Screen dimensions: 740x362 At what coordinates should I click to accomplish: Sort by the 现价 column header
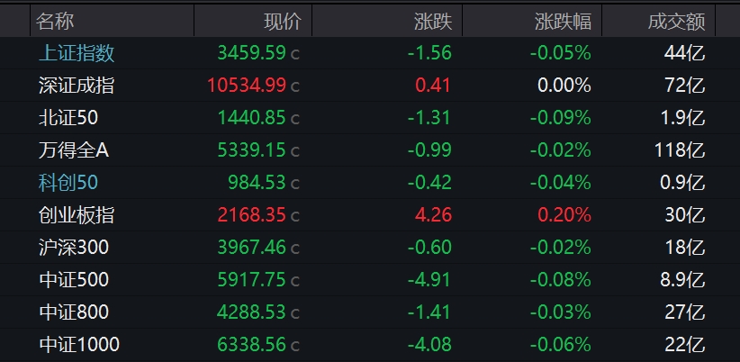pyautogui.click(x=282, y=21)
